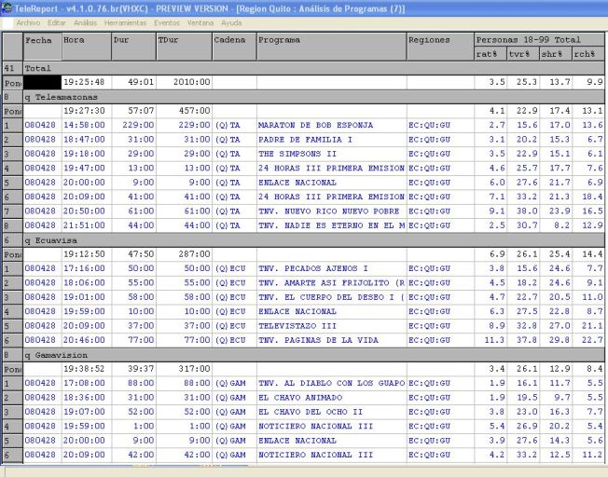This screenshot has height=477, width=608.
Task: Click the rat% column header
Action: 491,54
